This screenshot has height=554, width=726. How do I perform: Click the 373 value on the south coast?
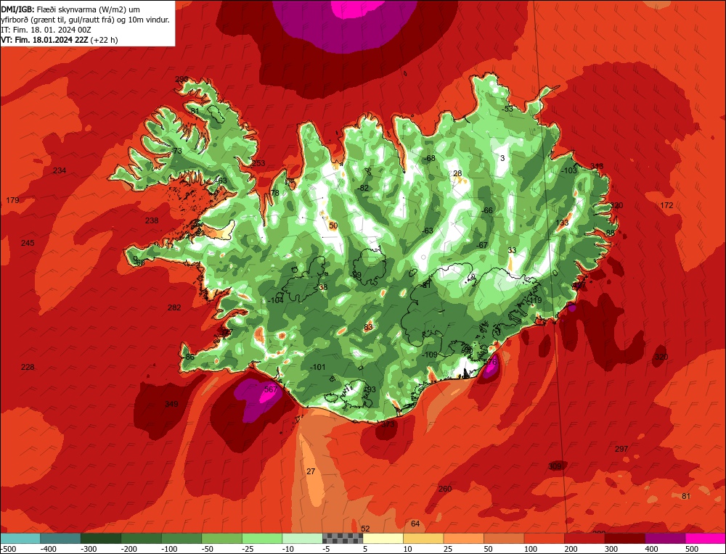coord(388,424)
